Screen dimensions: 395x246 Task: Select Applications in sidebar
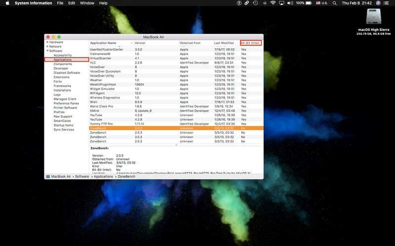pyautogui.click(x=63, y=60)
